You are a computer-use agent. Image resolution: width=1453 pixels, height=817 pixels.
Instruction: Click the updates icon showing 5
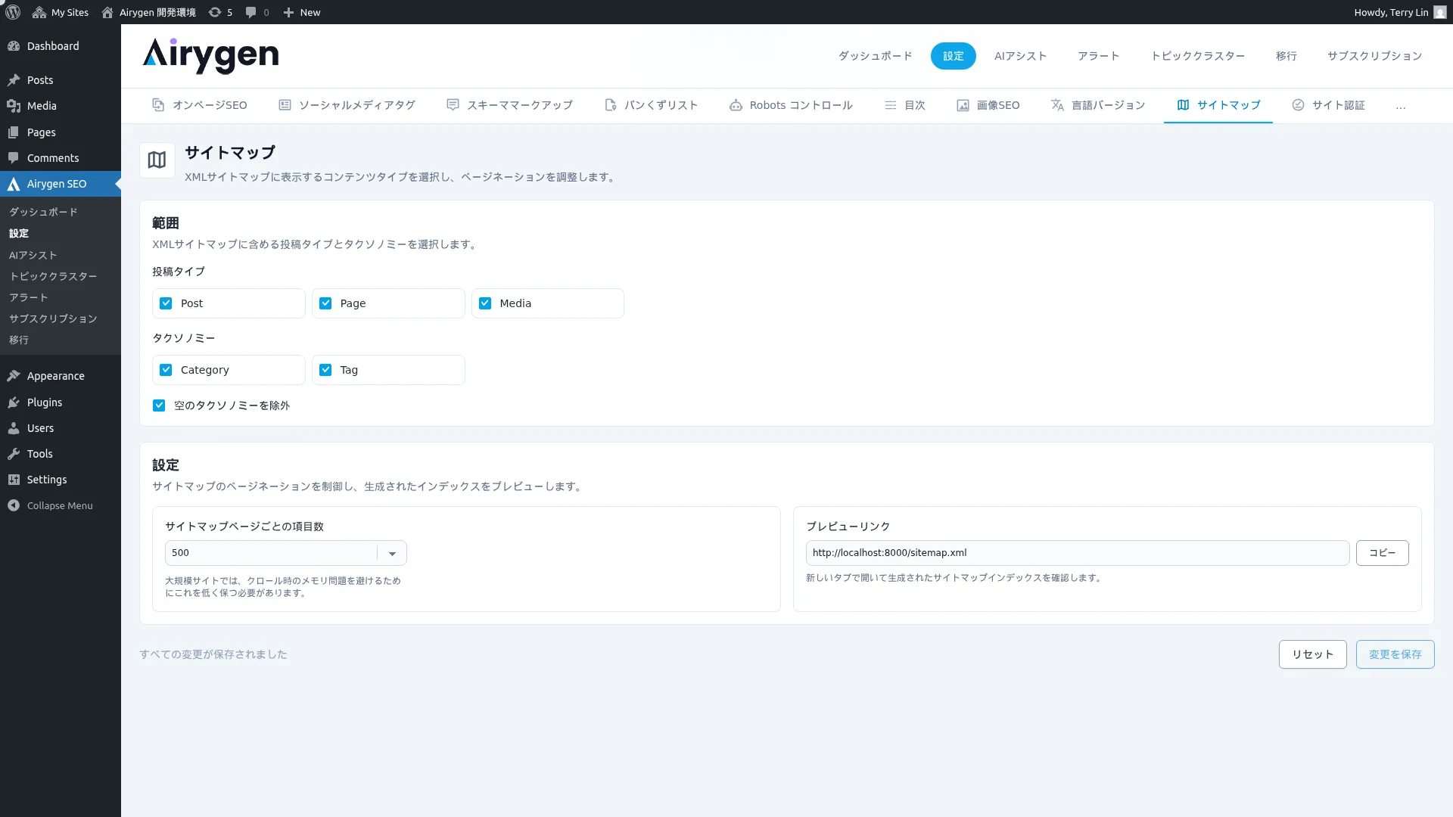(x=220, y=12)
